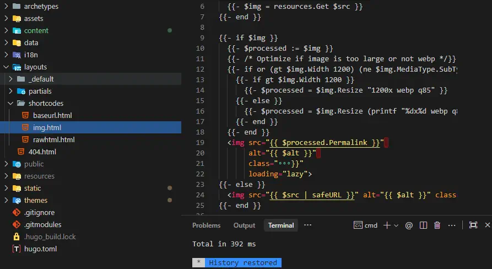Open the 404.html file

click(42, 152)
